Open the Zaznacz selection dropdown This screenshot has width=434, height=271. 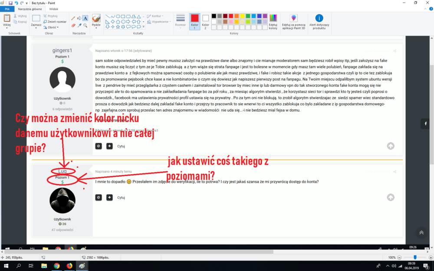(x=36, y=27)
